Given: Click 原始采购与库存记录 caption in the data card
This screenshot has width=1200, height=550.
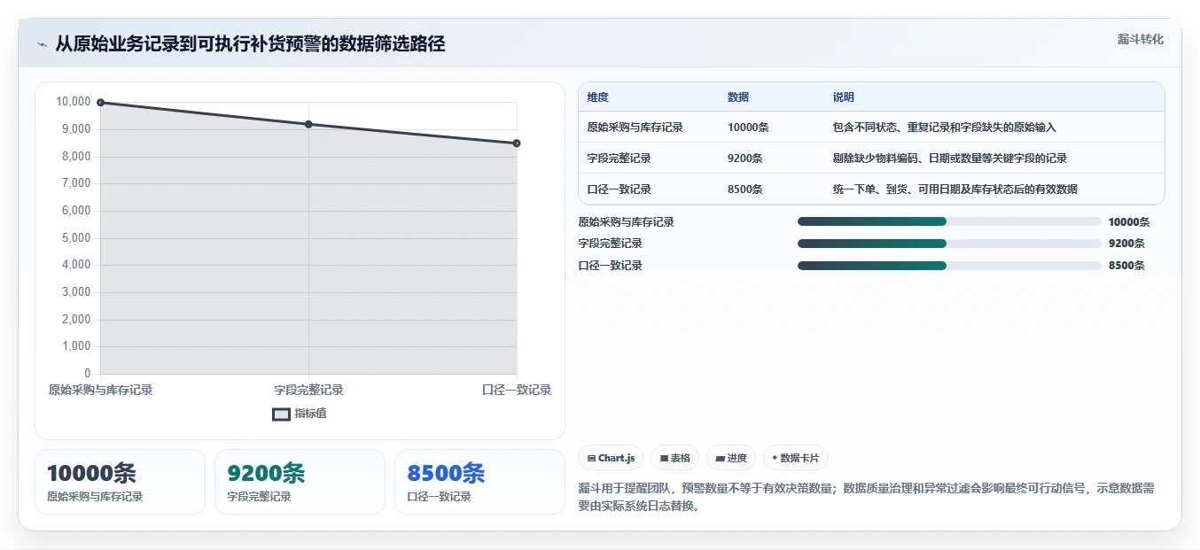Looking at the screenshot, I should (95, 497).
